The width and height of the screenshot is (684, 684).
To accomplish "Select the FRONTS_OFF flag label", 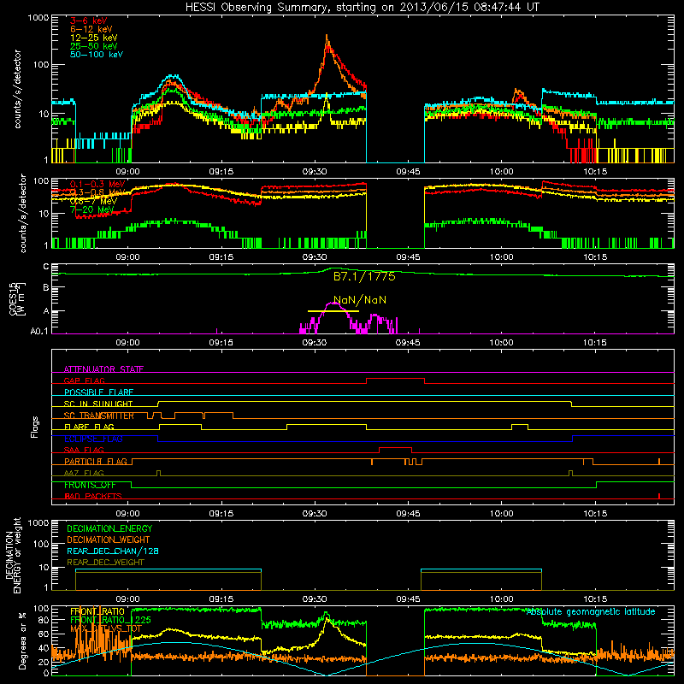I will (x=90, y=485).
